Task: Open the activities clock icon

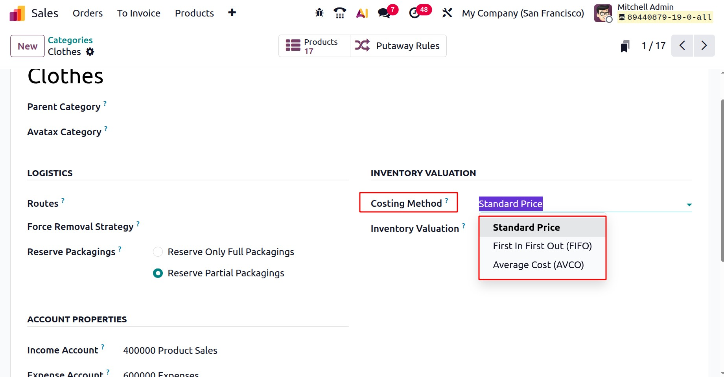Action: coord(415,13)
